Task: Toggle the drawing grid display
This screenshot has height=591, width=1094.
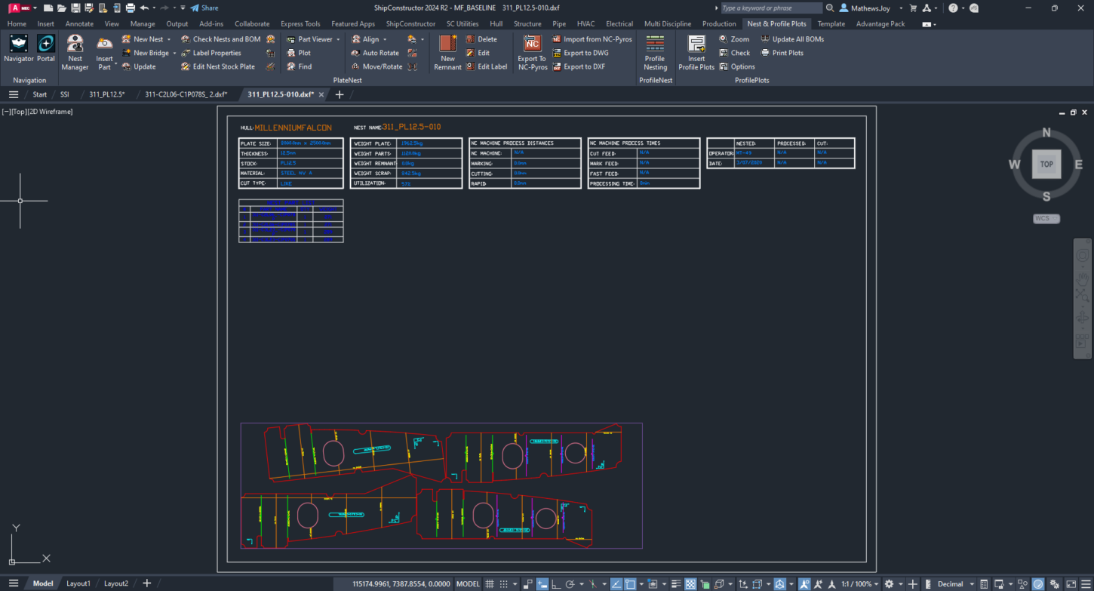Action: point(489,583)
